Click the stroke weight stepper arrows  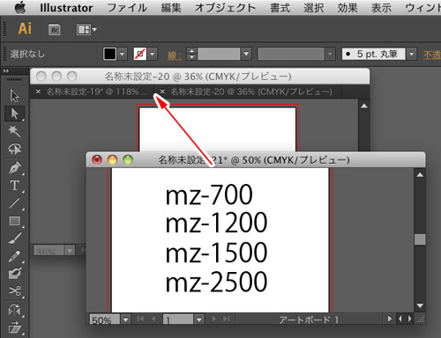pyautogui.click(x=191, y=54)
